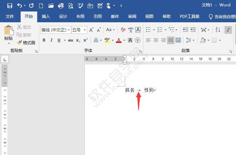Toggle strikethrough abc formatting
The image size is (236, 155).
pos(71,40)
